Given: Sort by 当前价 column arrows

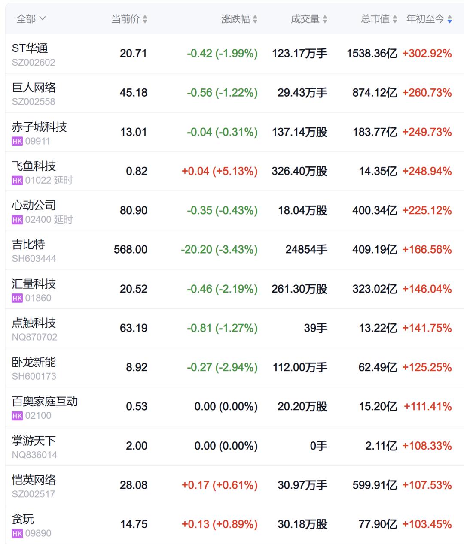Looking at the screenshot, I should click(x=145, y=19).
